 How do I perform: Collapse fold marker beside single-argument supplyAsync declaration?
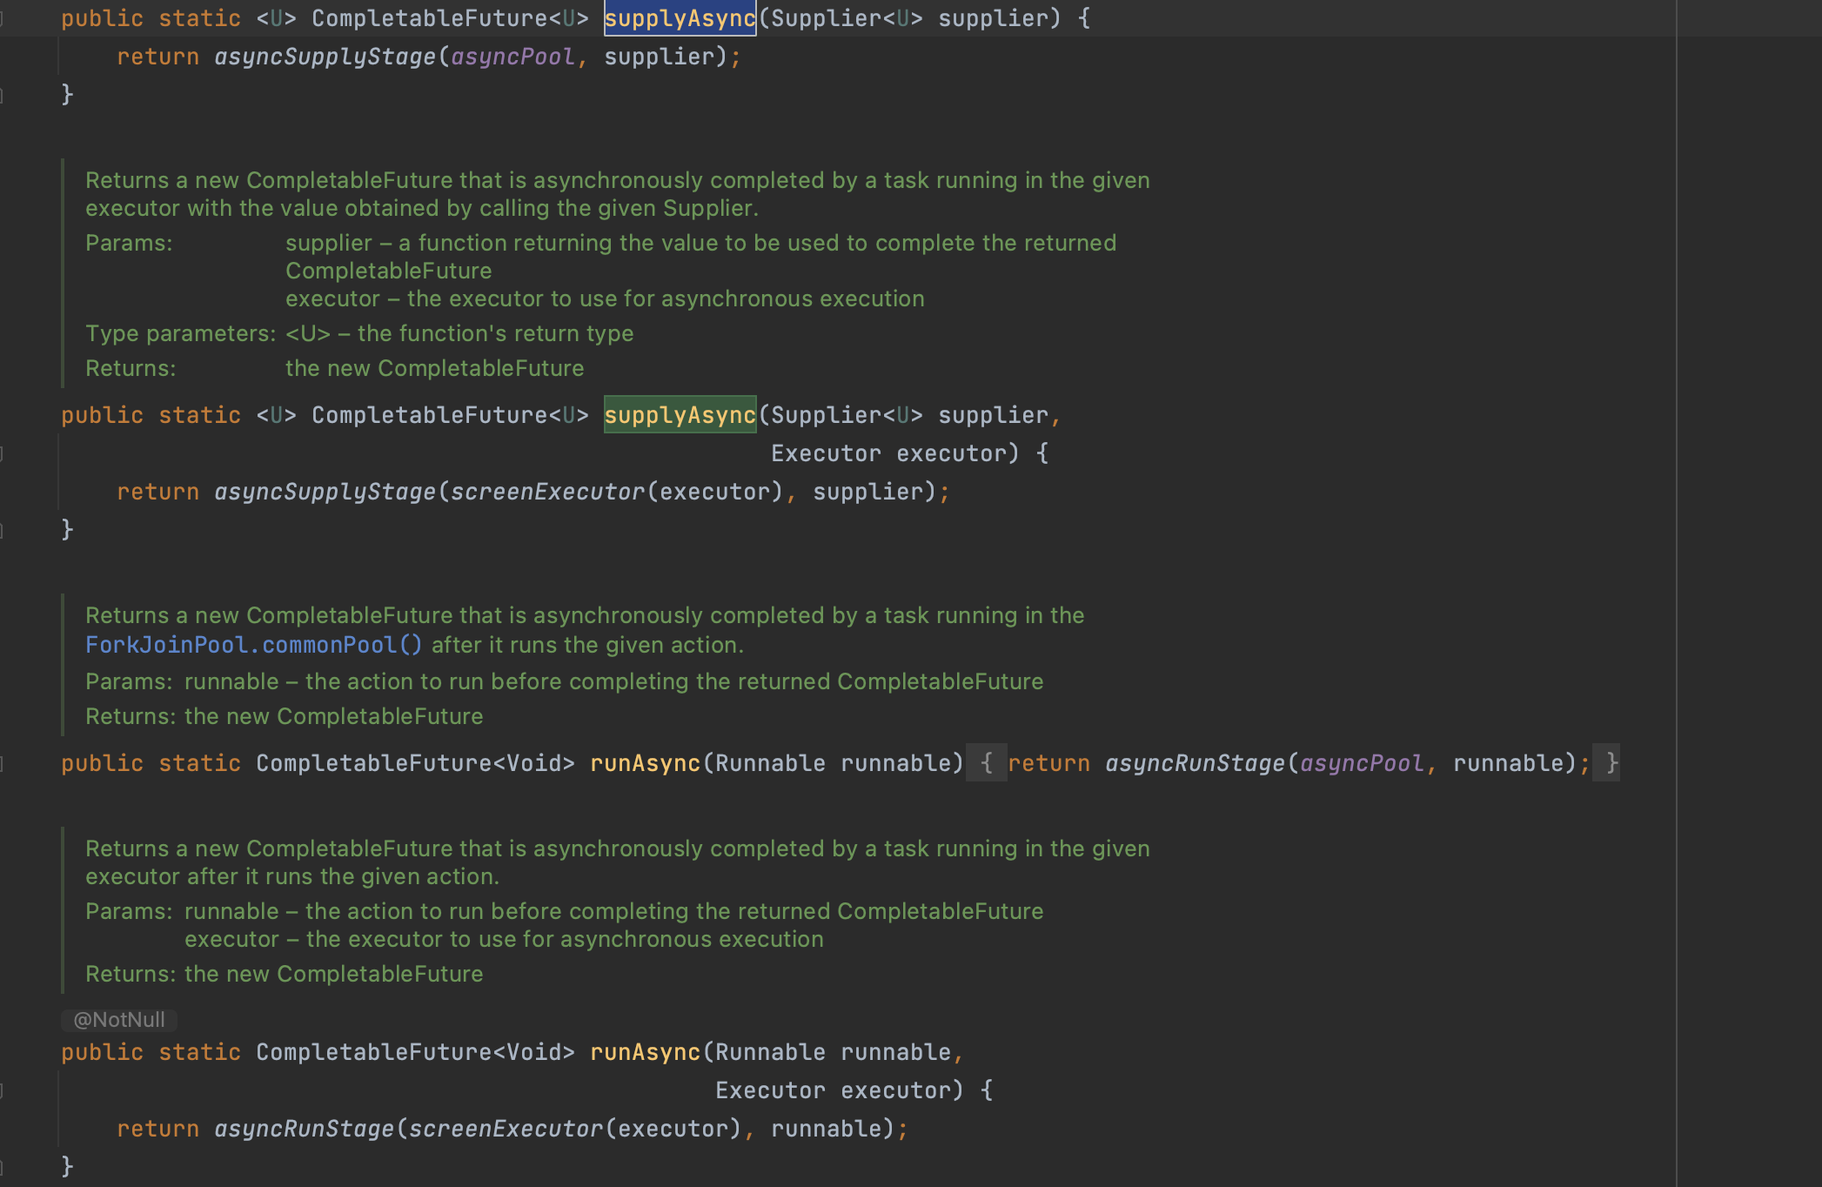click(3, 18)
